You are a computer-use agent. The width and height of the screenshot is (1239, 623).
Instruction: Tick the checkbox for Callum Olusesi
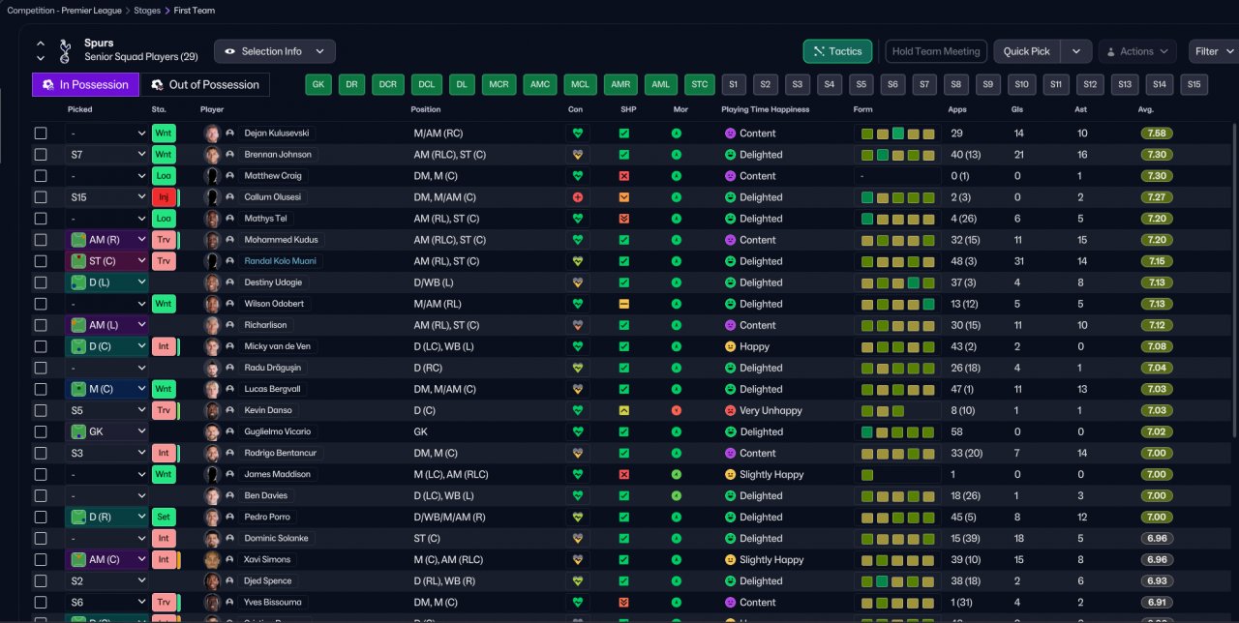tap(41, 197)
